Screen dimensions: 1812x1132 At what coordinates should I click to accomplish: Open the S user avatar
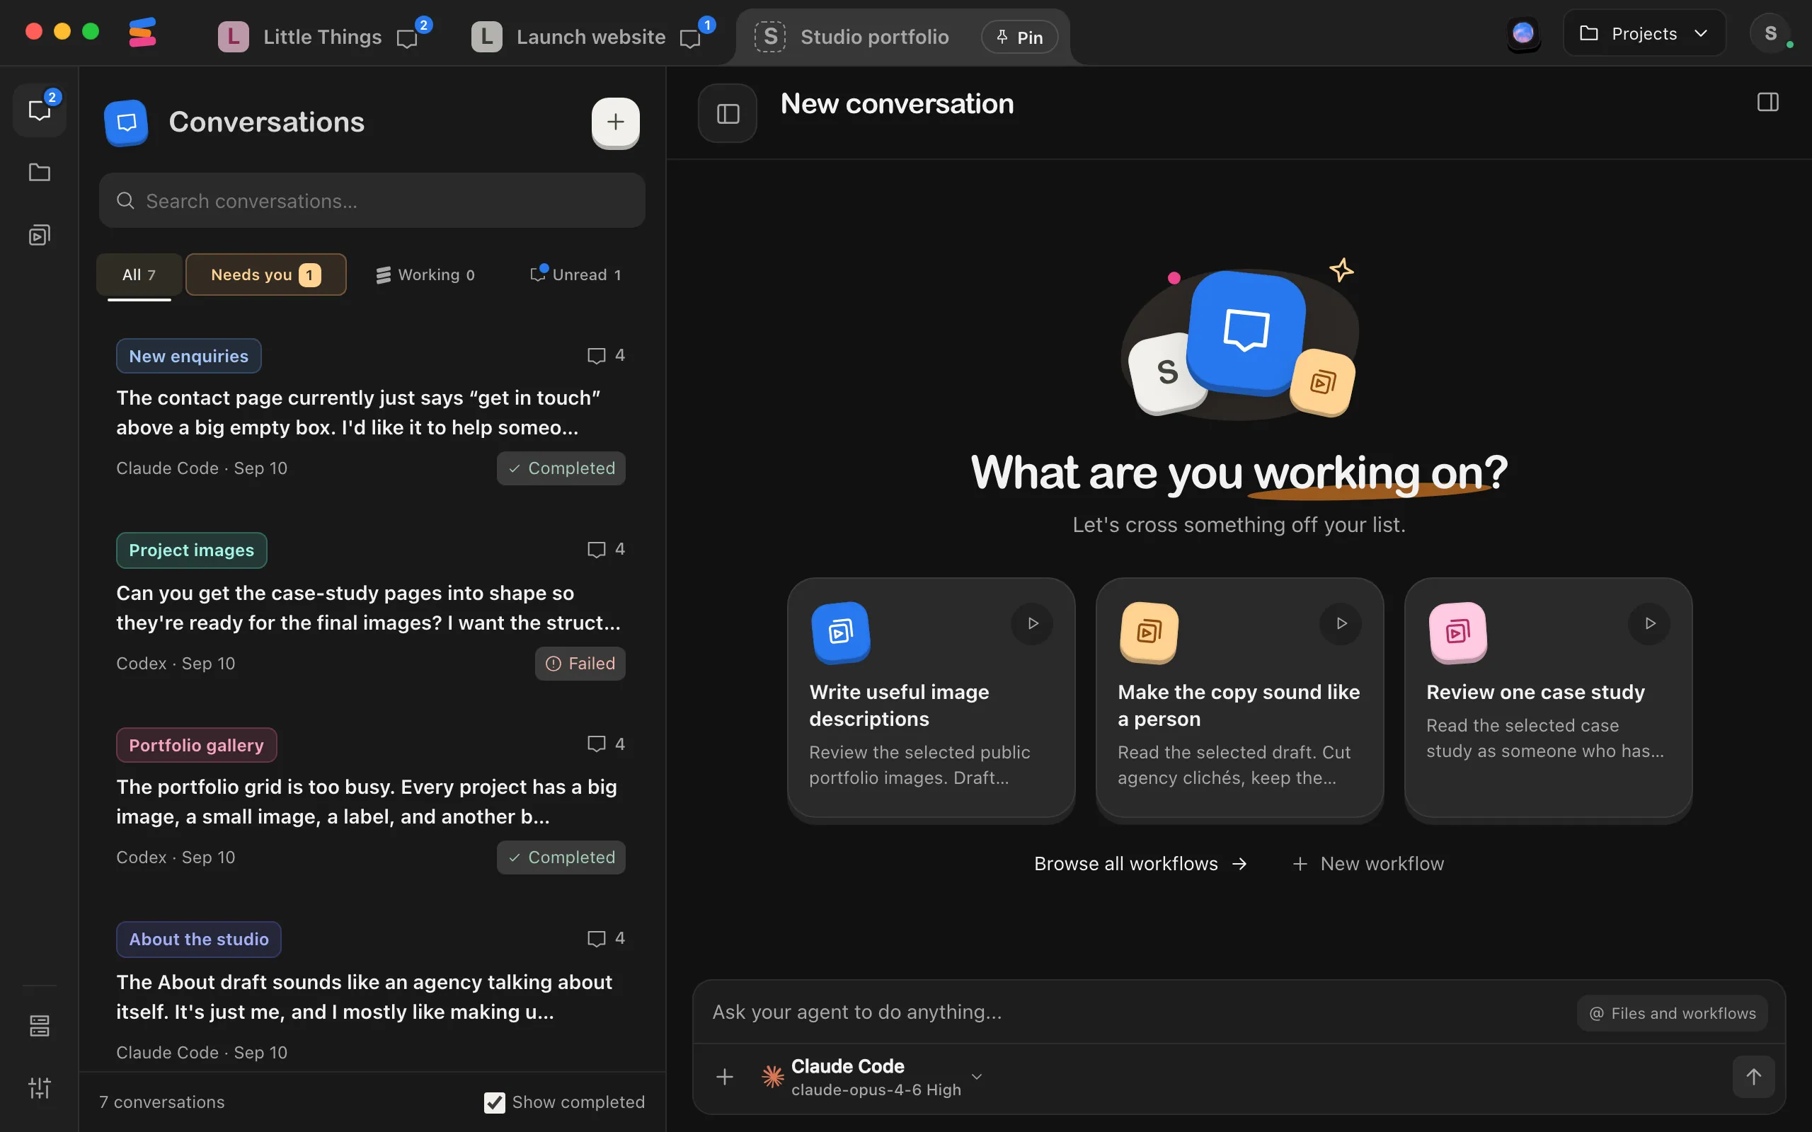[x=1771, y=34]
